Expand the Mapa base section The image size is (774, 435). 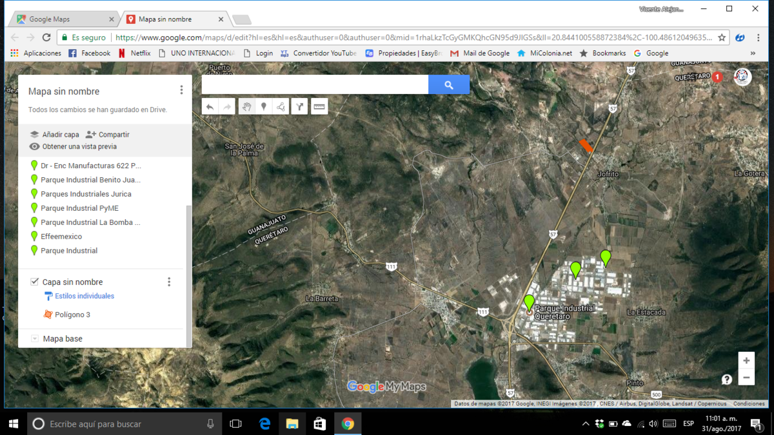35,338
